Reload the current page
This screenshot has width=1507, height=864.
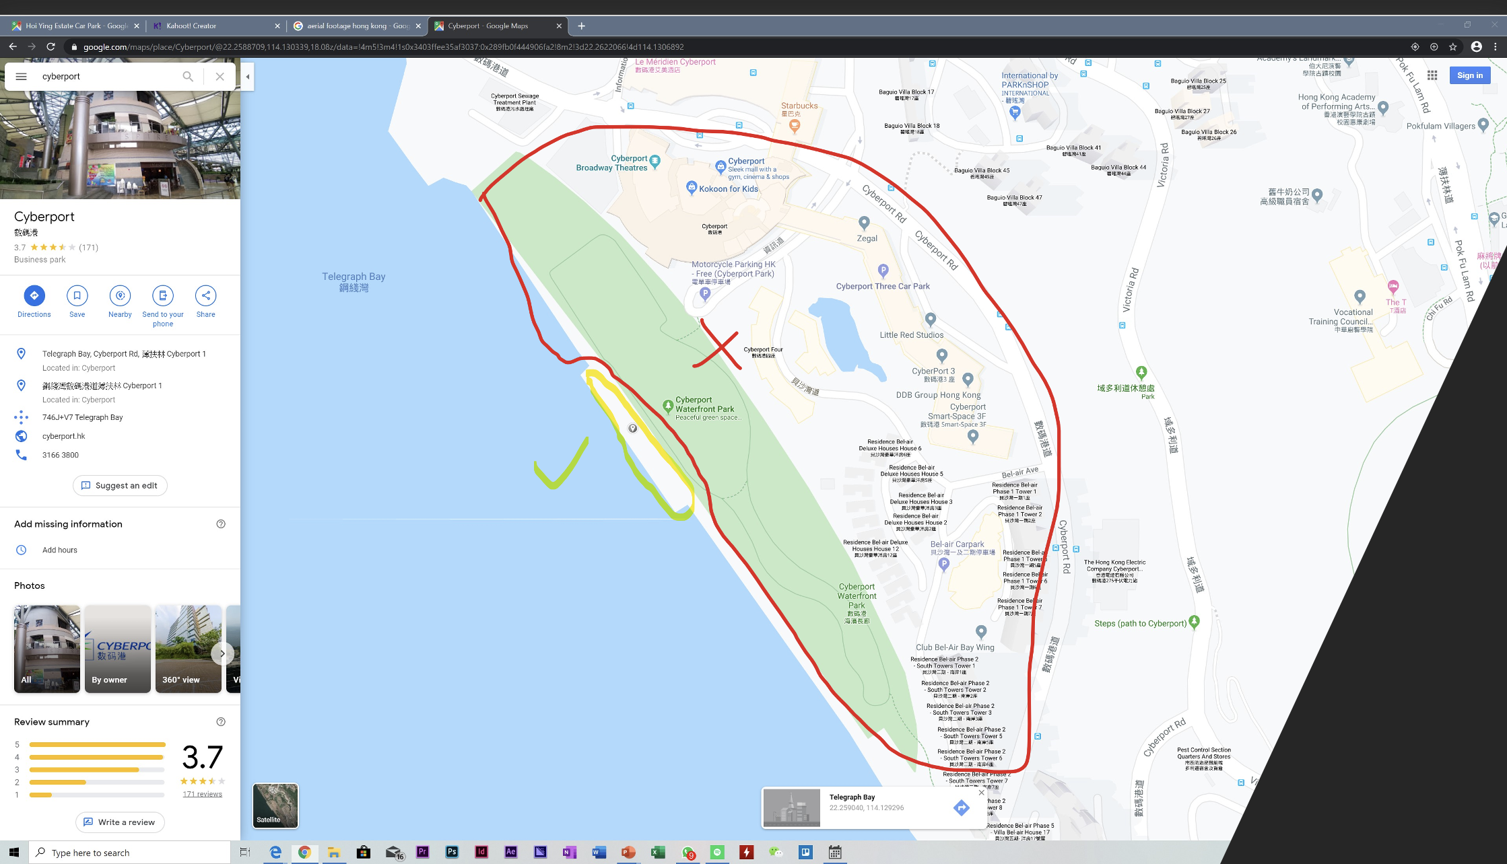pos(51,46)
